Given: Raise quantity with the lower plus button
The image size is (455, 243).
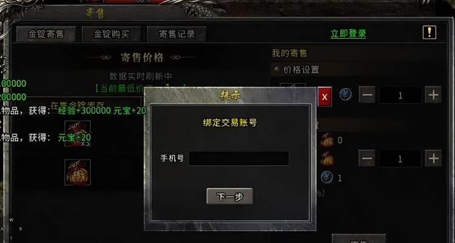Looking at the screenshot, I should coord(433,158).
